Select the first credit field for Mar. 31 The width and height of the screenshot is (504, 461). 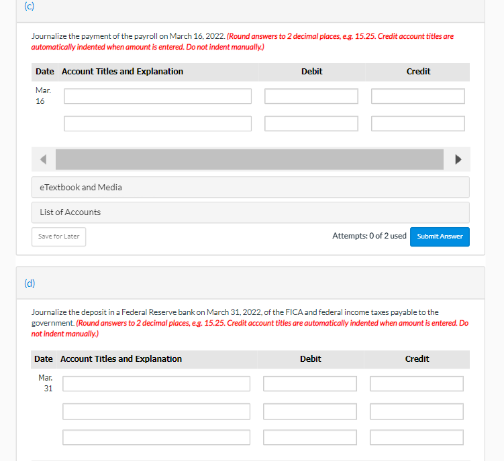coord(417,384)
